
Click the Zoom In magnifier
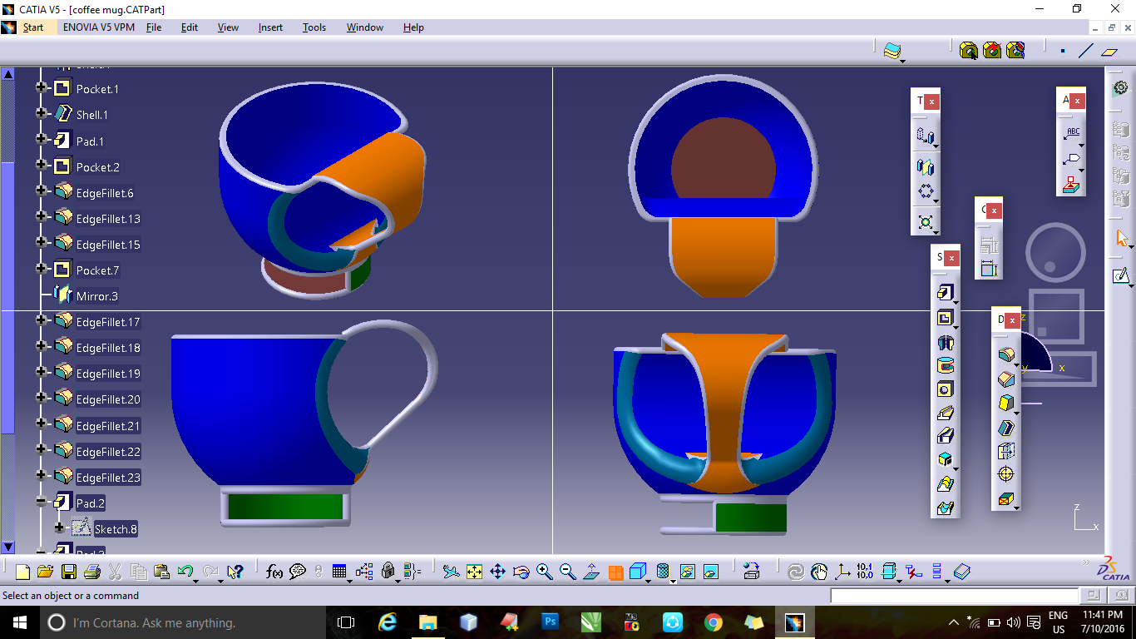545,572
